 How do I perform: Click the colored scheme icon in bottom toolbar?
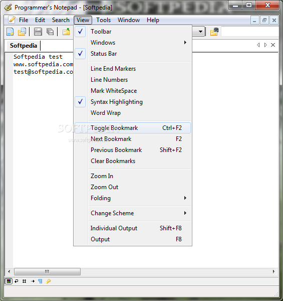click(x=9, y=281)
